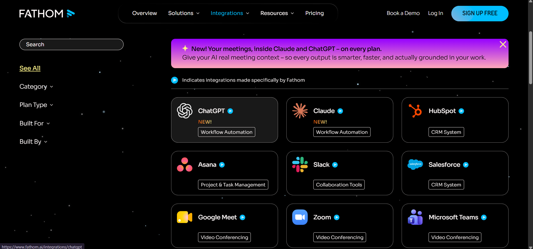533x249 pixels.
Task: Expand the Category filter
Action: click(36, 87)
